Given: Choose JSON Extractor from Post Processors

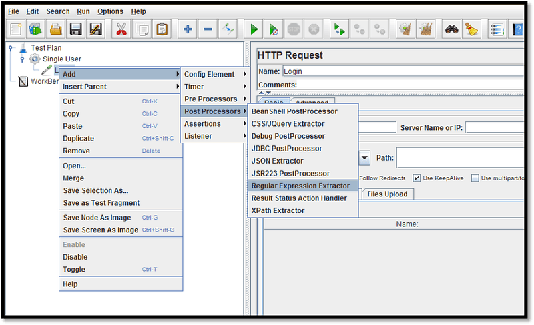Looking at the screenshot, I should pos(277,161).
